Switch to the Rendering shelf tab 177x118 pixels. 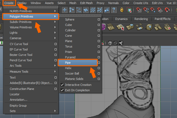(x=141, y=19)
